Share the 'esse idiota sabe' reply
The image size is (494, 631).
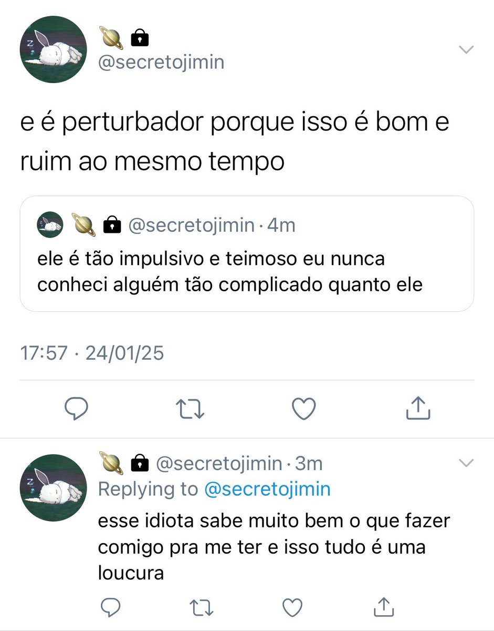click(383, 606)
